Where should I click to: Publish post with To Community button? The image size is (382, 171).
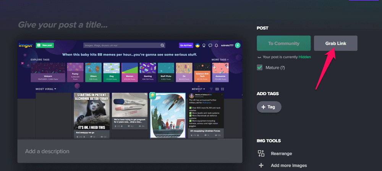pos(283,43)
